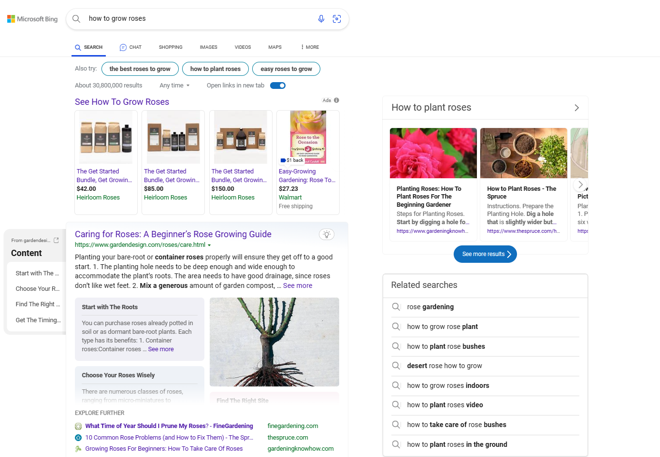Switch to the CHAT tab
Image resolution: width=660 pixels, height=457 pixels.
pyautogui.click(x=130, y=47)
